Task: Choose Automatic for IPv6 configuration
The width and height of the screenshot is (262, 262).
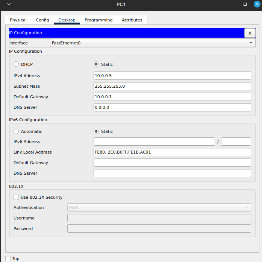Action: tap(17, 131)
